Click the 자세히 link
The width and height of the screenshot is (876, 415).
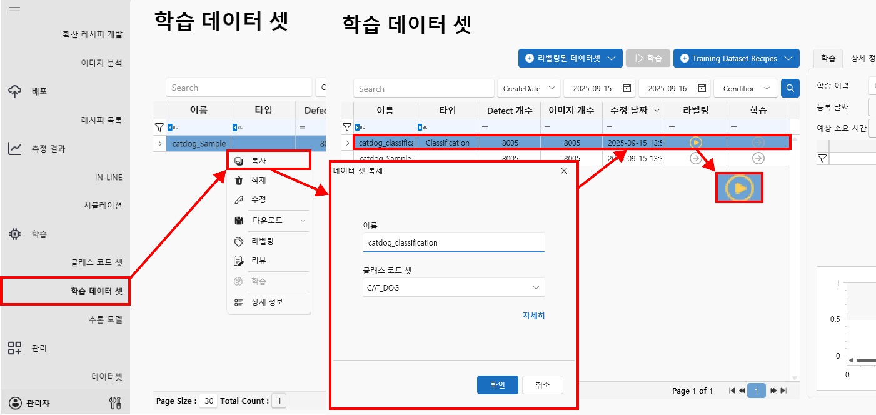tap(533, 316)
